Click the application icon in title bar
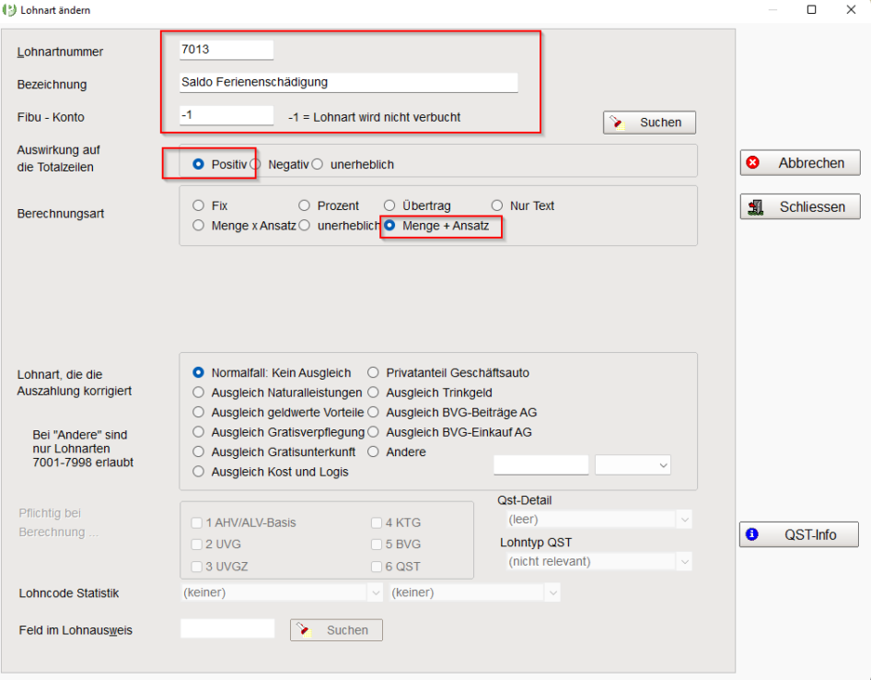This screenshot has width=871, height=680. pos(10,10)
